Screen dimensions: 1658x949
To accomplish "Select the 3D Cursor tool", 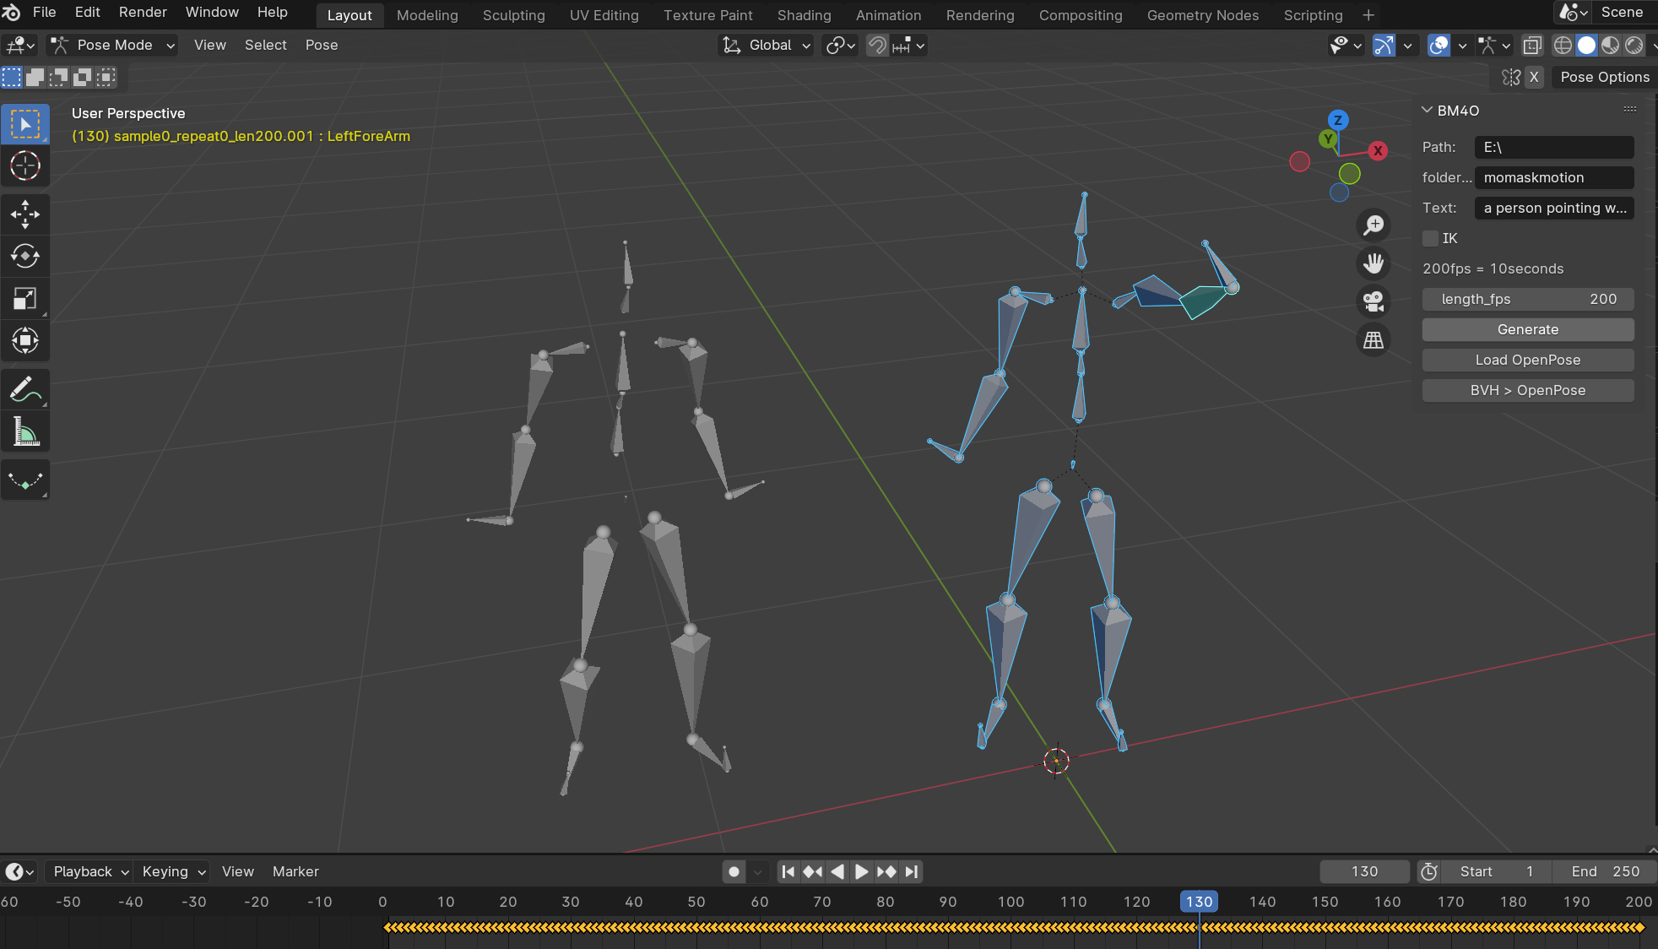I will click(x=24, y=165).
